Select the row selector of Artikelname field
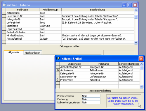The width and height of the screenshot is (146, 111). tap(4, 13)
